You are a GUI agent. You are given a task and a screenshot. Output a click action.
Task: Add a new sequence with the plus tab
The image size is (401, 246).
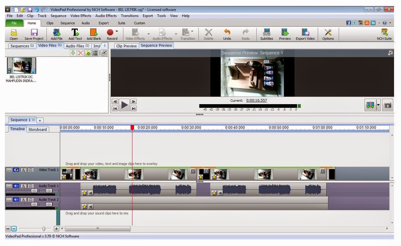[39, 121]
